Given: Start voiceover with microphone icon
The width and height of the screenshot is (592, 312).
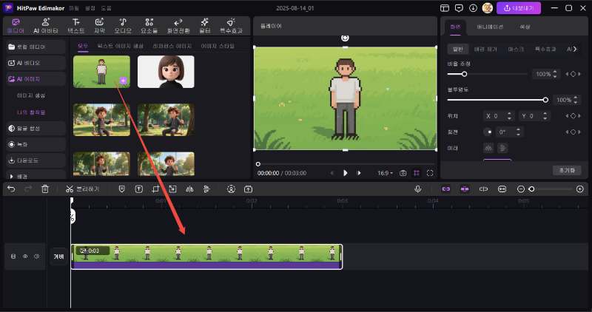Looking at the screenshot, I should [417, 189].
